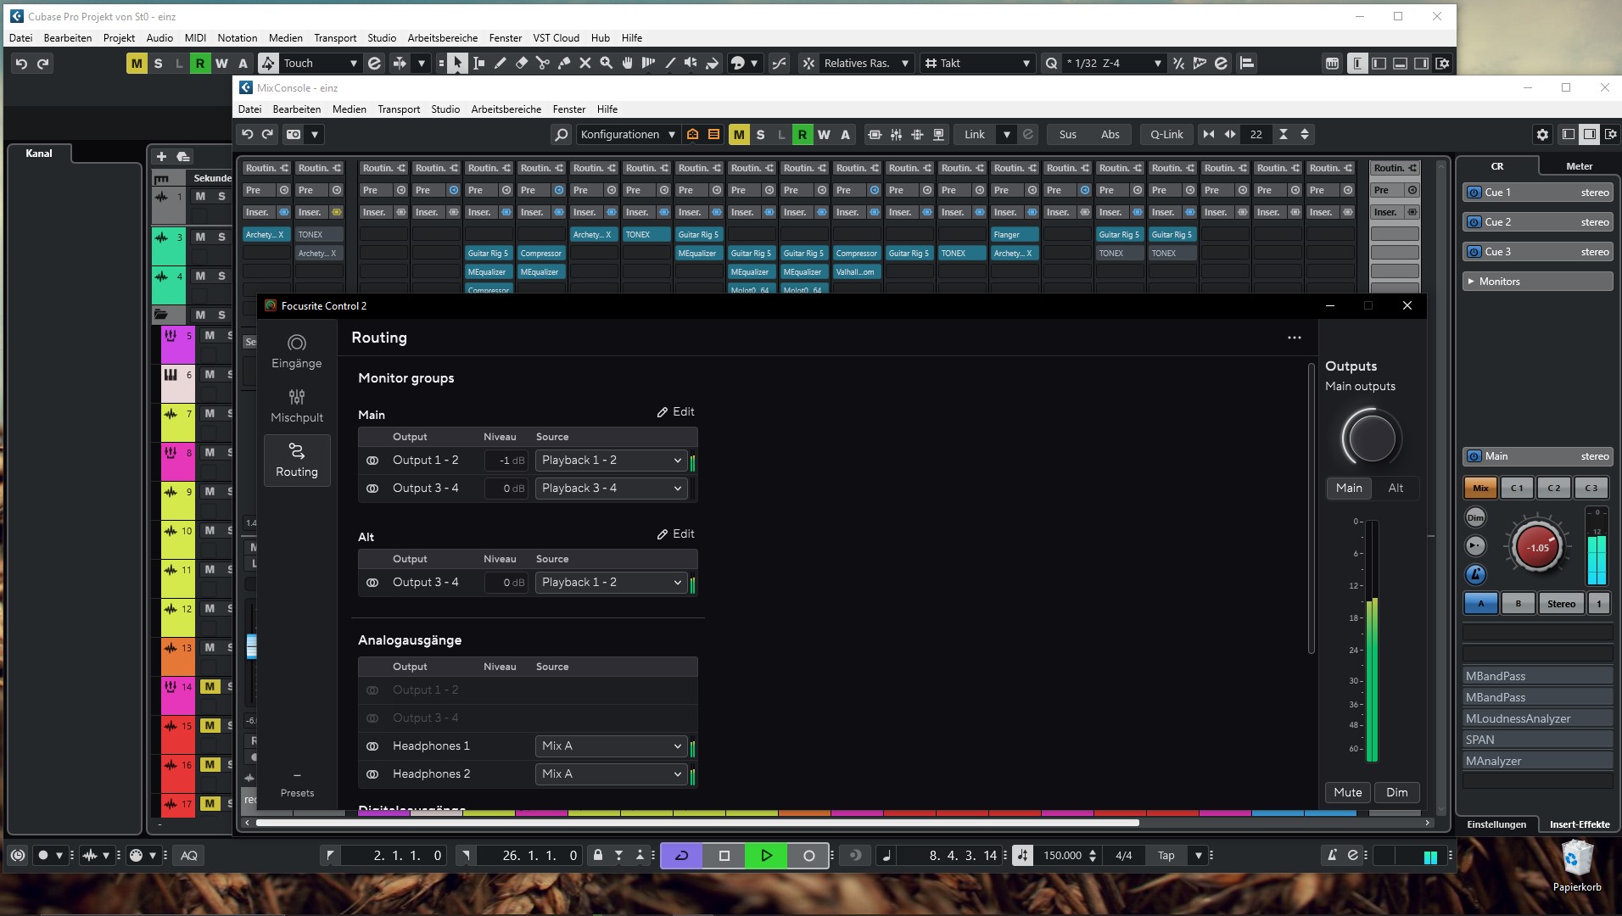Select the Erase tool in Cubase toolbar
1622x916 pixels.
click(522, 63)
